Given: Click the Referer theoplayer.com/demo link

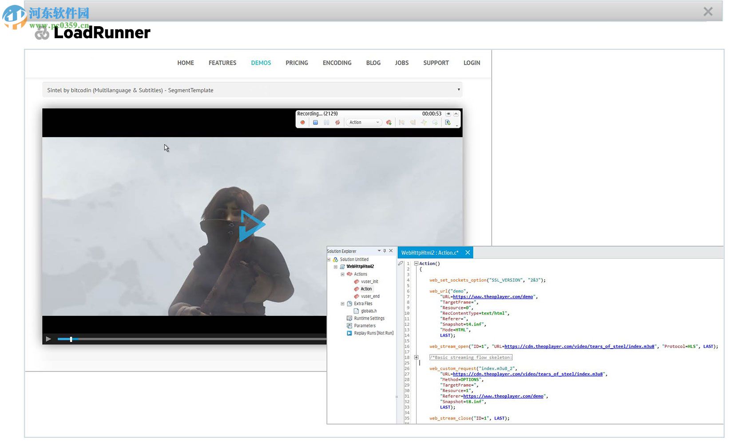Looking at the screenshot, I should click(x=503, y=396).
